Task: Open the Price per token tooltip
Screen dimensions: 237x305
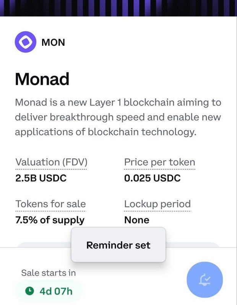Action: [x=159, y=162]
